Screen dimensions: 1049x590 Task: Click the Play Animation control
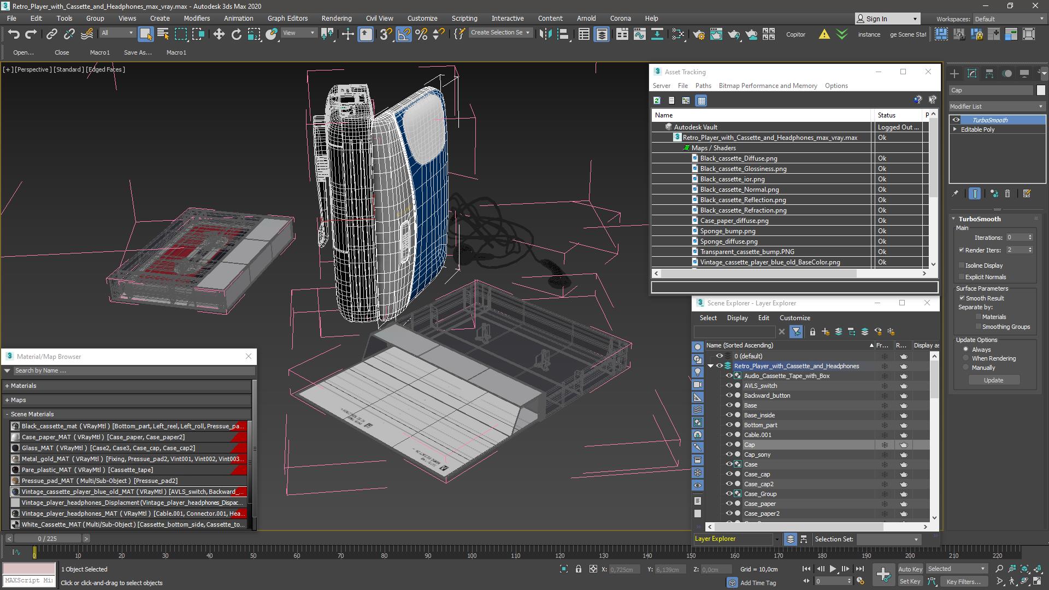(x=833, y=569)
